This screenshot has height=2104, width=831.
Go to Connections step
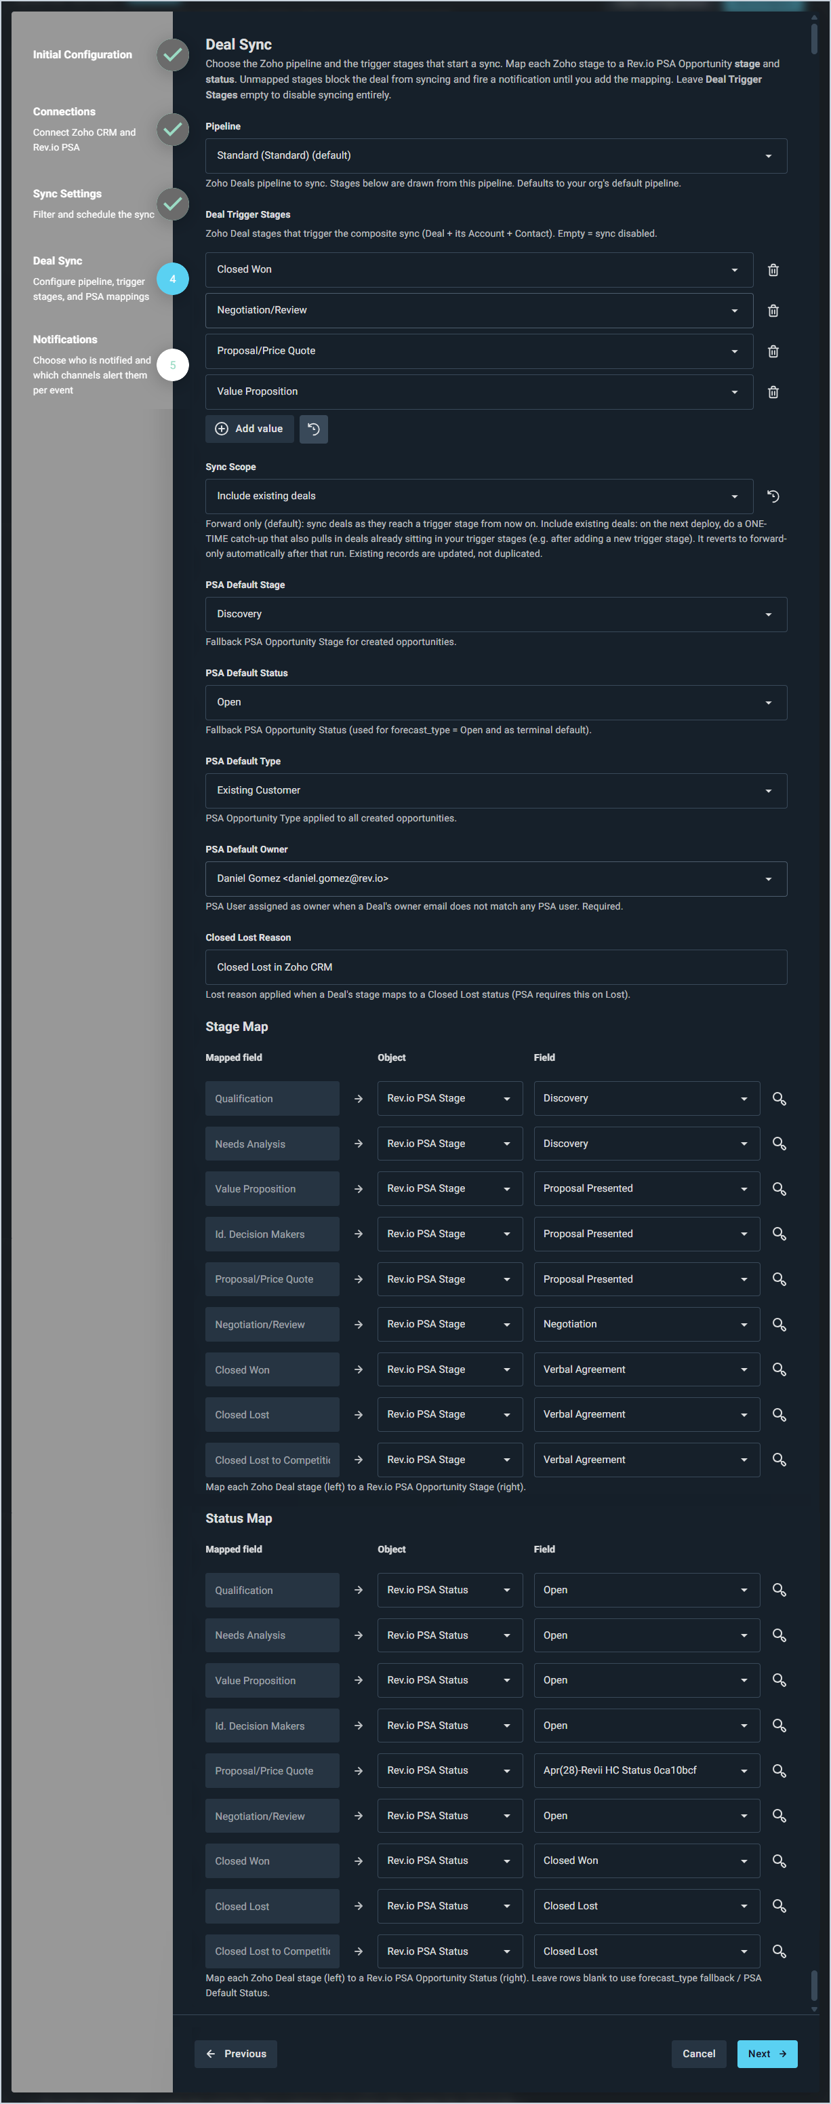pos(64,112)
